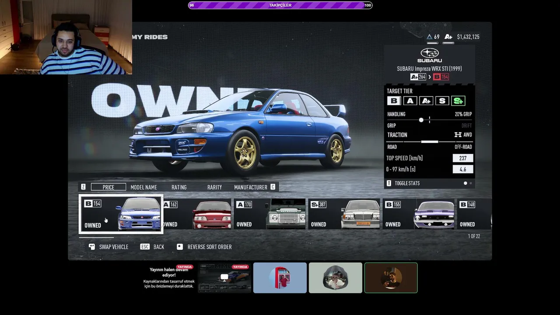560x315 pixels.
Task: Click the first stats page dot
Action: tap(465, 183)
